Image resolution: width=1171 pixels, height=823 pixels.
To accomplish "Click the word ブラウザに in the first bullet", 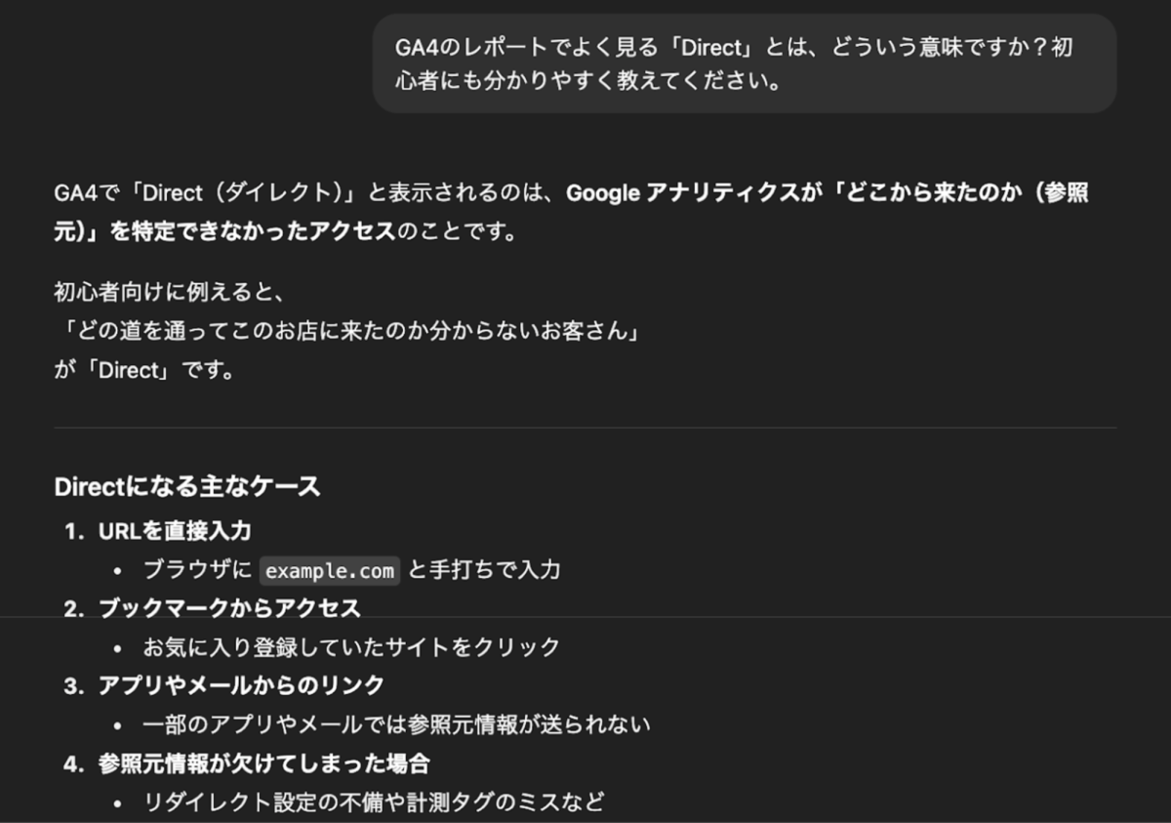I will click(197, 569).
